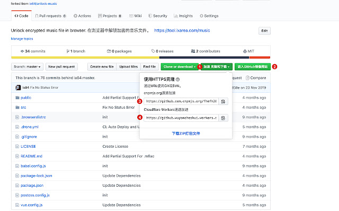339x211 pixels.
Task: Expand the green Clone or download dropdown
Action: coord(179,67)
